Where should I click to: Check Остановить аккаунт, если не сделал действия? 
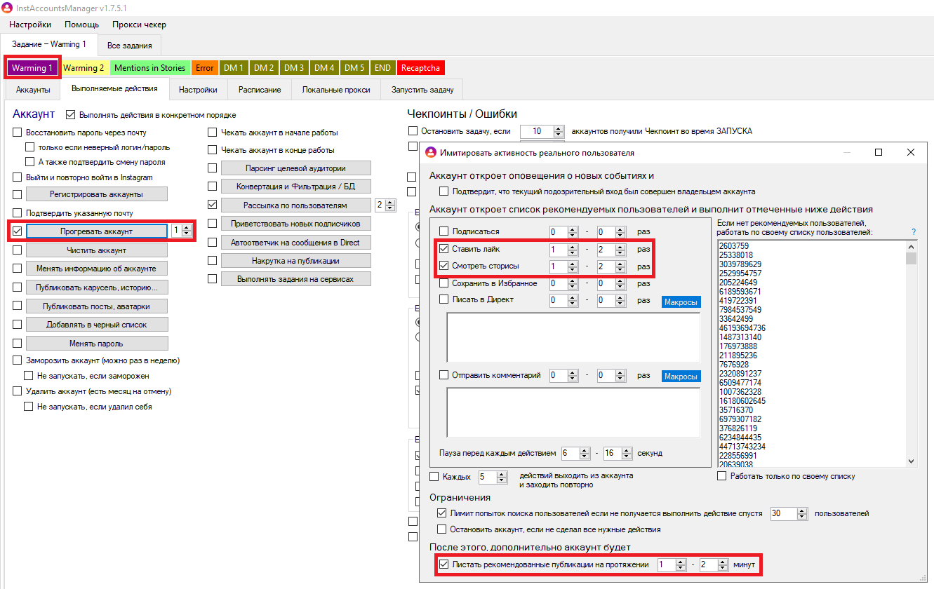[442, 529]
